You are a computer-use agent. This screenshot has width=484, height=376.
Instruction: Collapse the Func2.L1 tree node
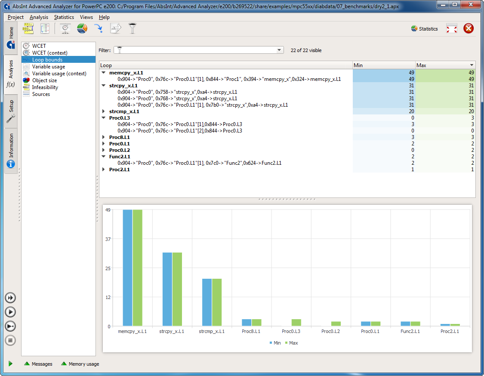(104, 157)
